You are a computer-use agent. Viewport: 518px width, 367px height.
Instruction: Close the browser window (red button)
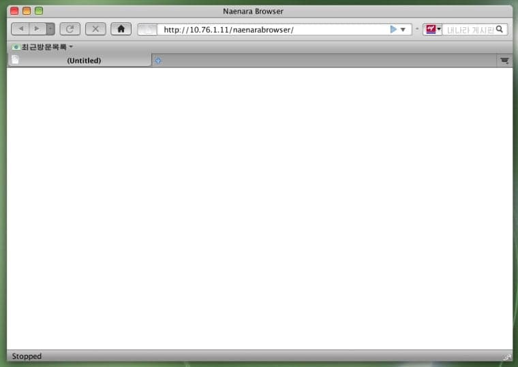(14, 11)
